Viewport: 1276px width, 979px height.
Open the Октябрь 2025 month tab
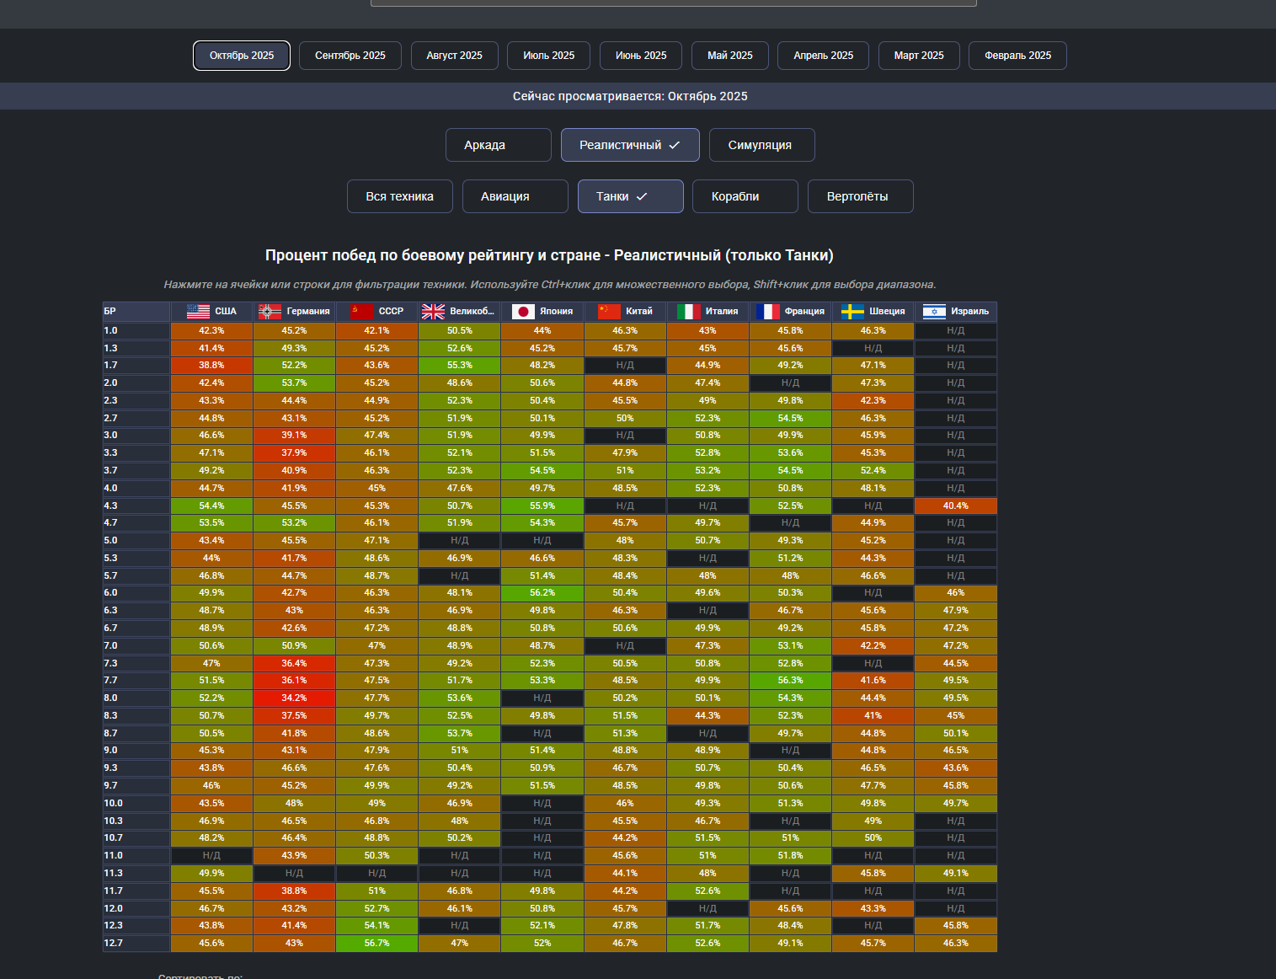[x=242, y=56]
